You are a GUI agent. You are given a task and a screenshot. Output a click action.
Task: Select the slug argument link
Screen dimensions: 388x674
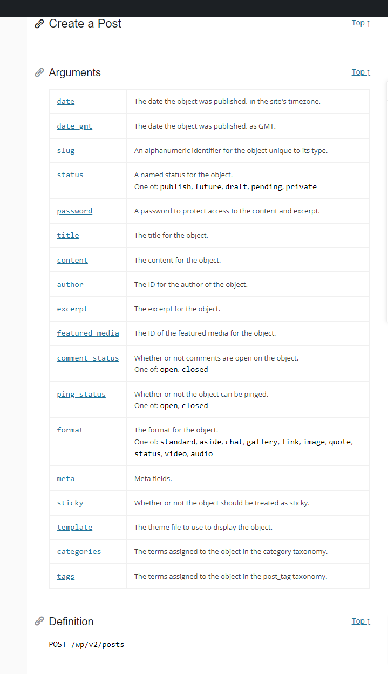pos(66,151)
